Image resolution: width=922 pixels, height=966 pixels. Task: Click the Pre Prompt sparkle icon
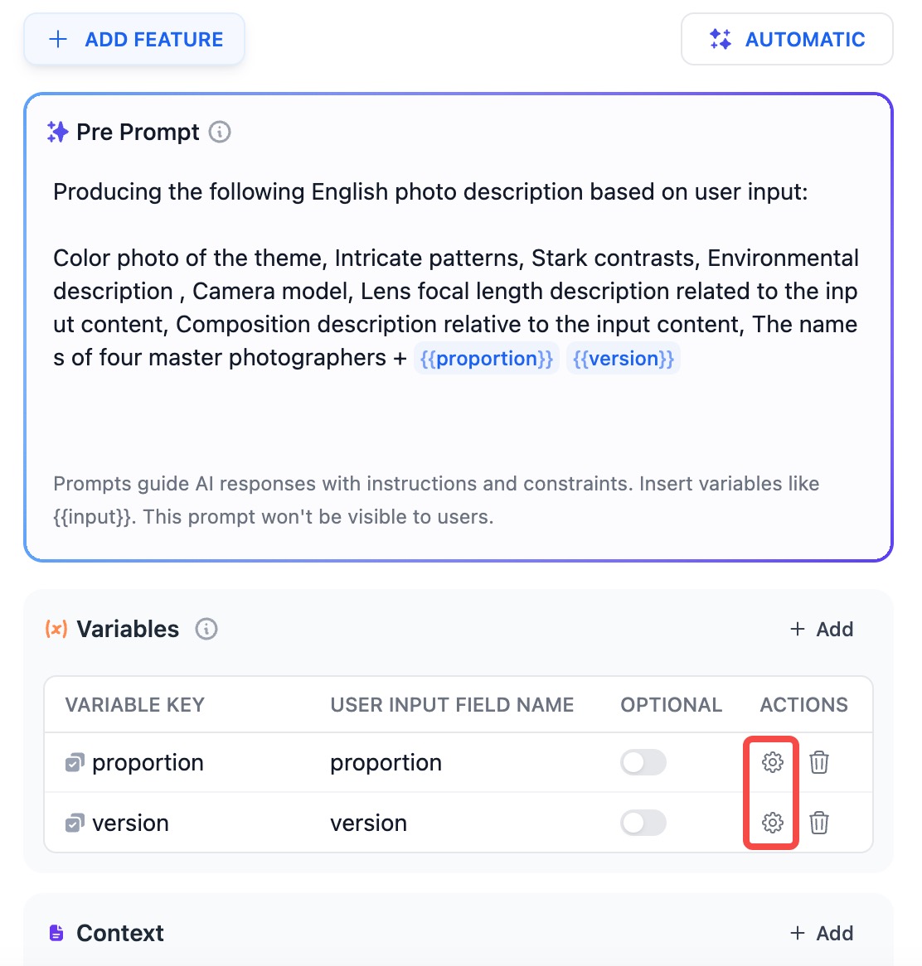57,132
